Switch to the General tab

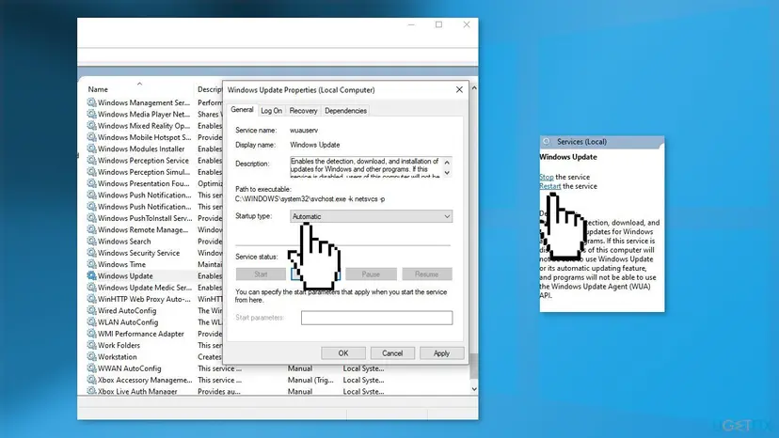(x=242, y=110)
